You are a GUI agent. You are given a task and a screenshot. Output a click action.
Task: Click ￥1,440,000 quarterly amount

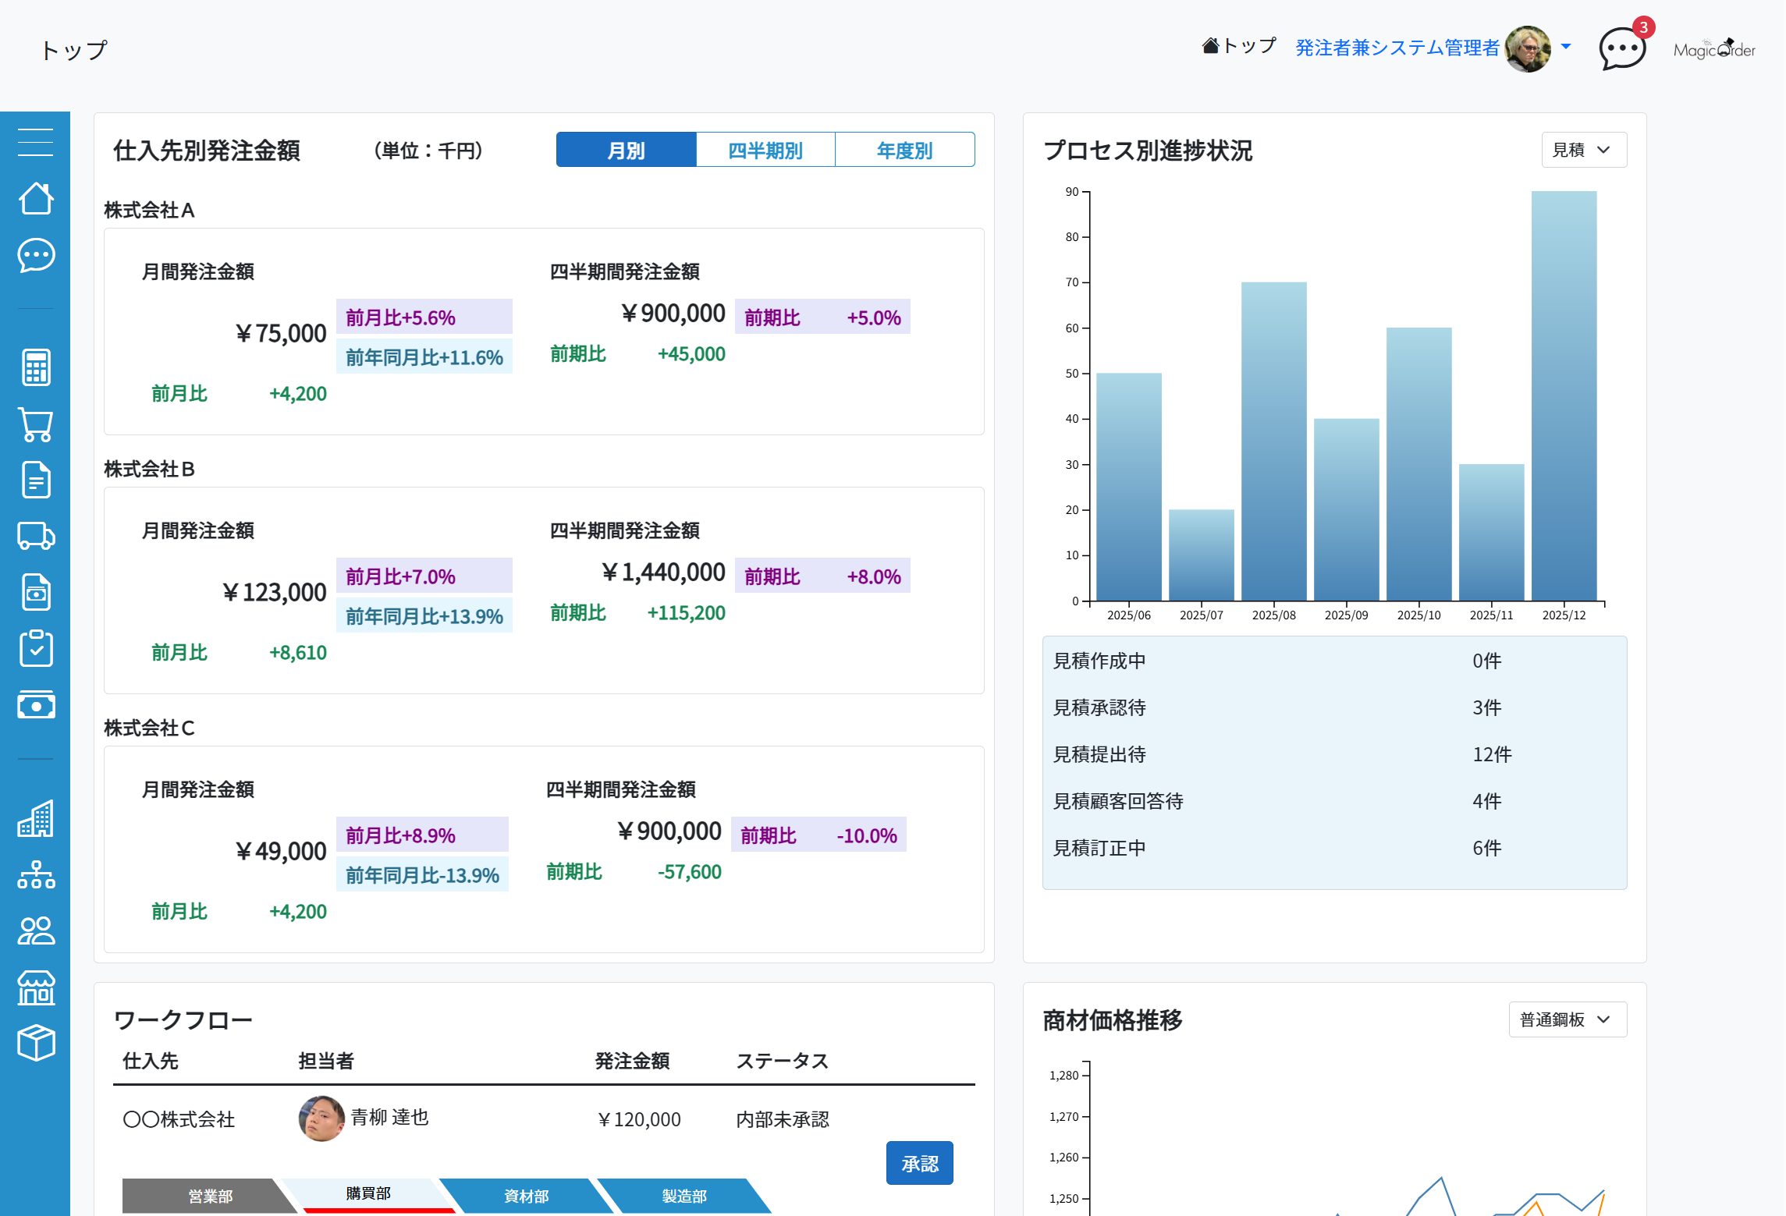click(663, 572)
